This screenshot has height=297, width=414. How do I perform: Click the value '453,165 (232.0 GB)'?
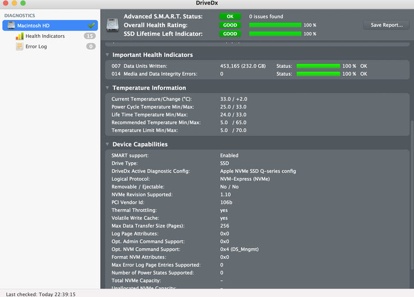pos(243,66)
